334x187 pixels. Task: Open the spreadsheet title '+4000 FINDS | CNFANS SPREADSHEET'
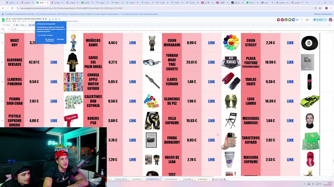pos(27,19)
